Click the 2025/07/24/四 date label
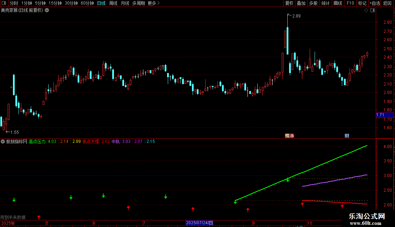The height and width of the screenshot is (227, 395). [x=200, y=223]
